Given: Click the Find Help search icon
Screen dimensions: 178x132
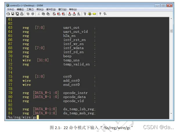Looking at the screenshot, I should coord(105,14).
